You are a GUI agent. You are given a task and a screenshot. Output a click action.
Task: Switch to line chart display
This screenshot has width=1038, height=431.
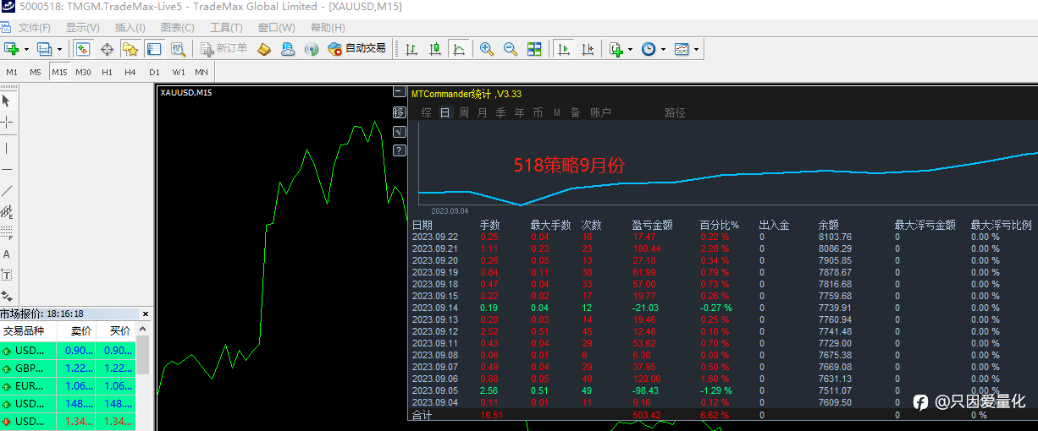pyautogui.click(x=459, y=49)
